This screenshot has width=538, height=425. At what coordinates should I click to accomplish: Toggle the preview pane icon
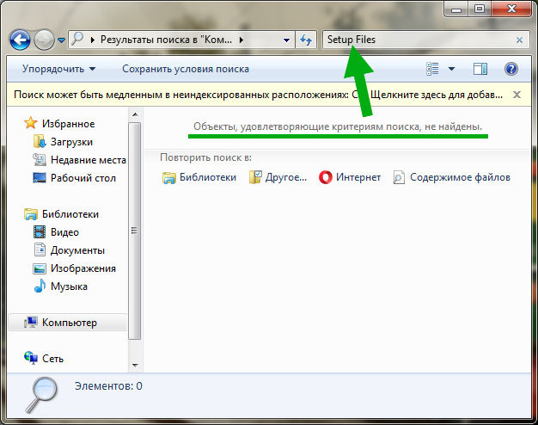pyautogui.click(x=480, y=69)
